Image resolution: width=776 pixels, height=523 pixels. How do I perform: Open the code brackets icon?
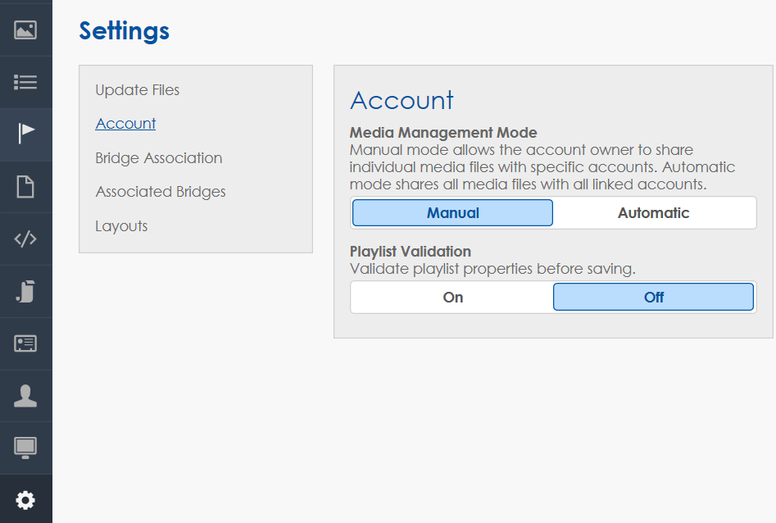click(25, 239)
